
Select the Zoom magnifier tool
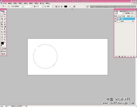point(5,40)
